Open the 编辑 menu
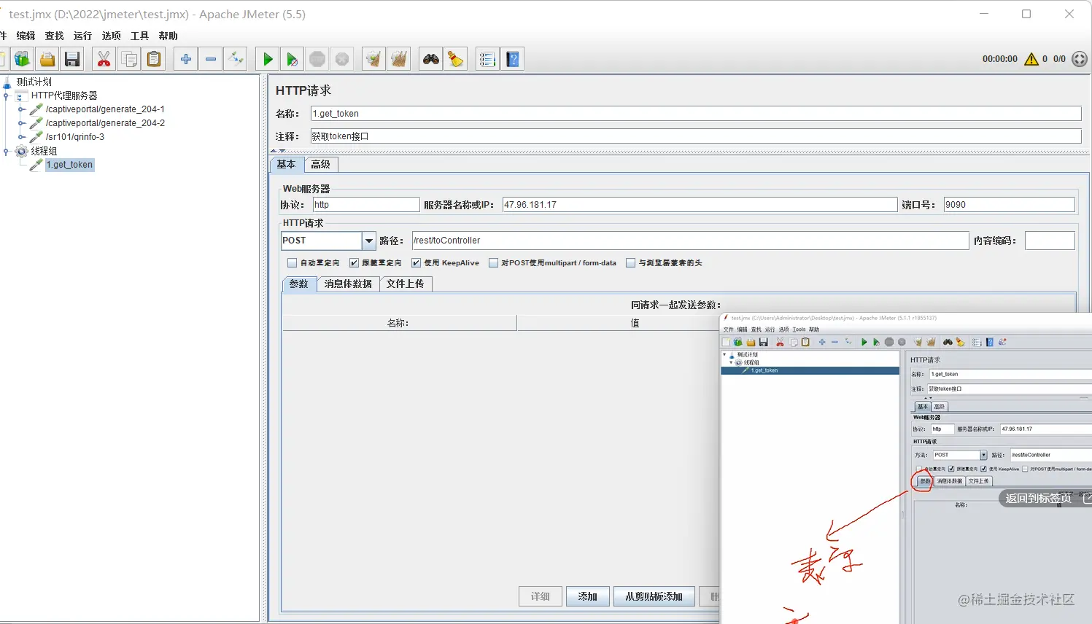Image resolution: width=1092 pixels, height=624 pixels. (x=26, y=36)
